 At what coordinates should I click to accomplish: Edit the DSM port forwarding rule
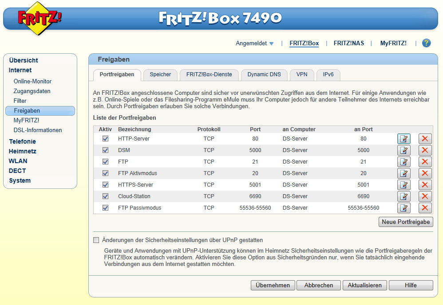[404, 150]
